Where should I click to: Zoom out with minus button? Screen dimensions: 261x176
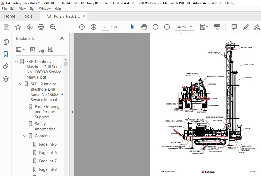(155, 27)
